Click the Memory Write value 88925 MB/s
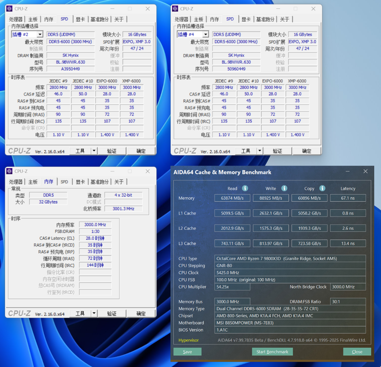Screen dimensions: 381x367 [x=271, y=198]
